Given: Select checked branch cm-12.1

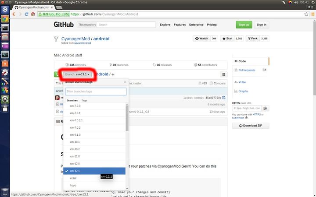Looking at the screenshot, I should click(94, 171).
